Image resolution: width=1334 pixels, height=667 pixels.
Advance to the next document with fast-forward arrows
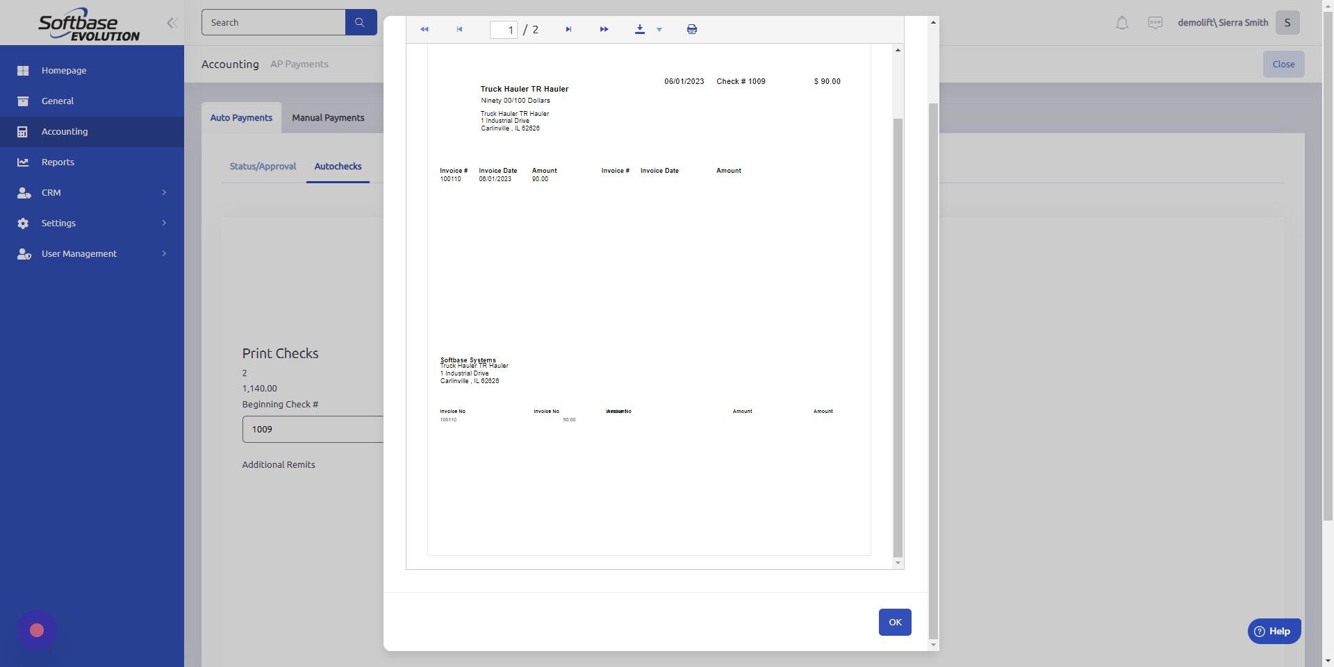(x=604, y=29)
